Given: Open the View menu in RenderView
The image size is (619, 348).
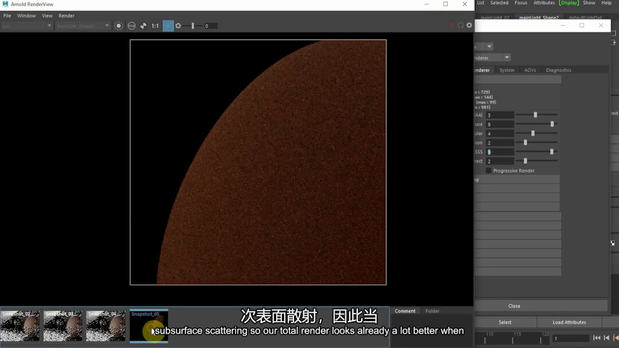Looking at the screenshot, I should pyautogui.click(x=47, y=16).
